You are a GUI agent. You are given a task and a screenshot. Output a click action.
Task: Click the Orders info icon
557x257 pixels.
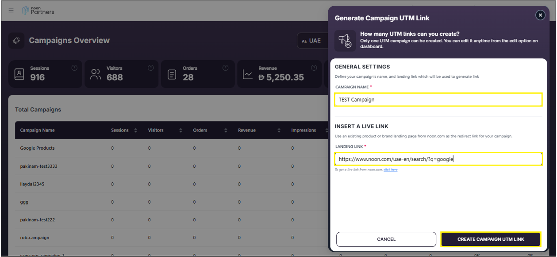coord(225,68)
